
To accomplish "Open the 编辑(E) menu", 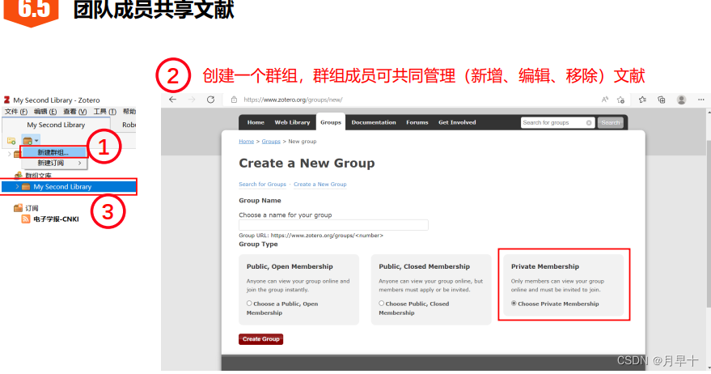I will click(45, 112).
